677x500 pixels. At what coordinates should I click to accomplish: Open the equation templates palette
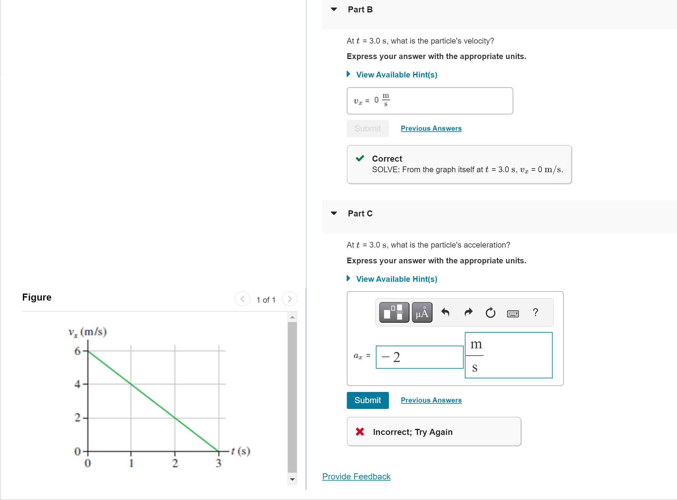394,312
